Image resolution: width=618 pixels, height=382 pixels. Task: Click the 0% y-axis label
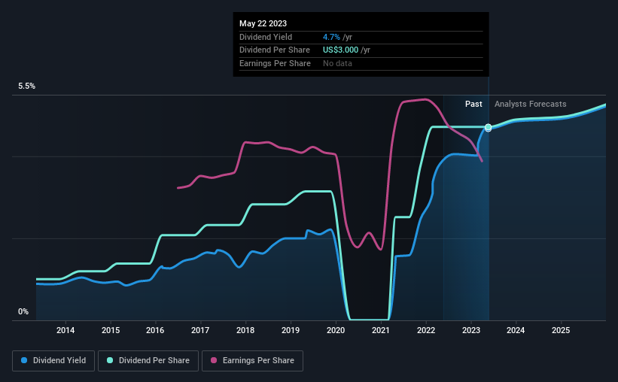[x=23, y=311]
